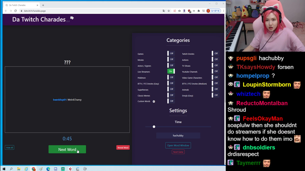Click the Reset Game button
This screenshot has height=171, width=305.
(x=178, y=152)
